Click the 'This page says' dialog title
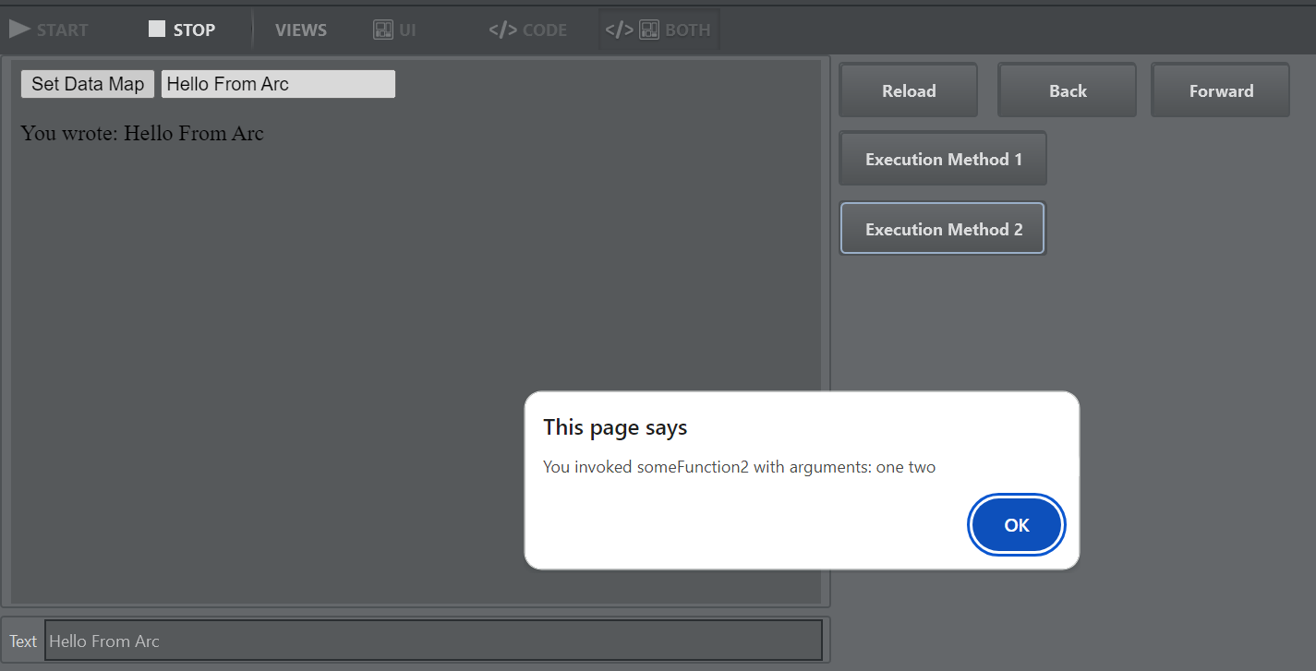 (615, 427)
